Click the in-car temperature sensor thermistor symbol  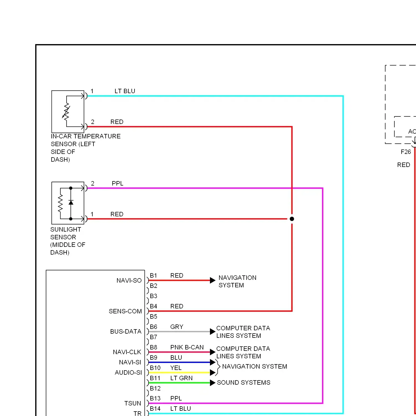66,111
